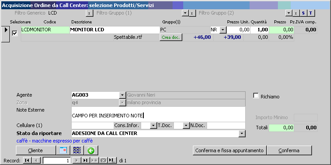Click the delete record X navigation icon
331x165 pixels.
(x=104, y=161)
